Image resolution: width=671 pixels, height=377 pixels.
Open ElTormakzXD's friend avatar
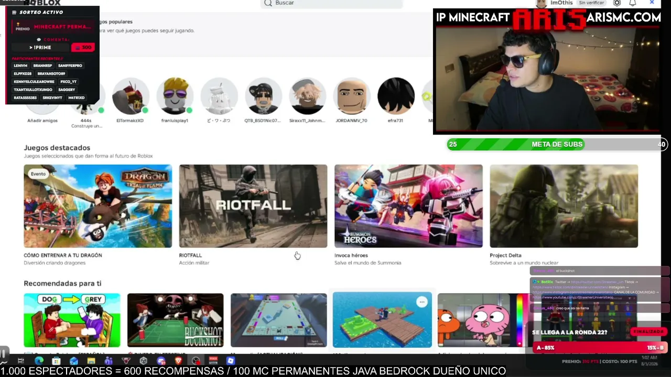tap(131, 96)
